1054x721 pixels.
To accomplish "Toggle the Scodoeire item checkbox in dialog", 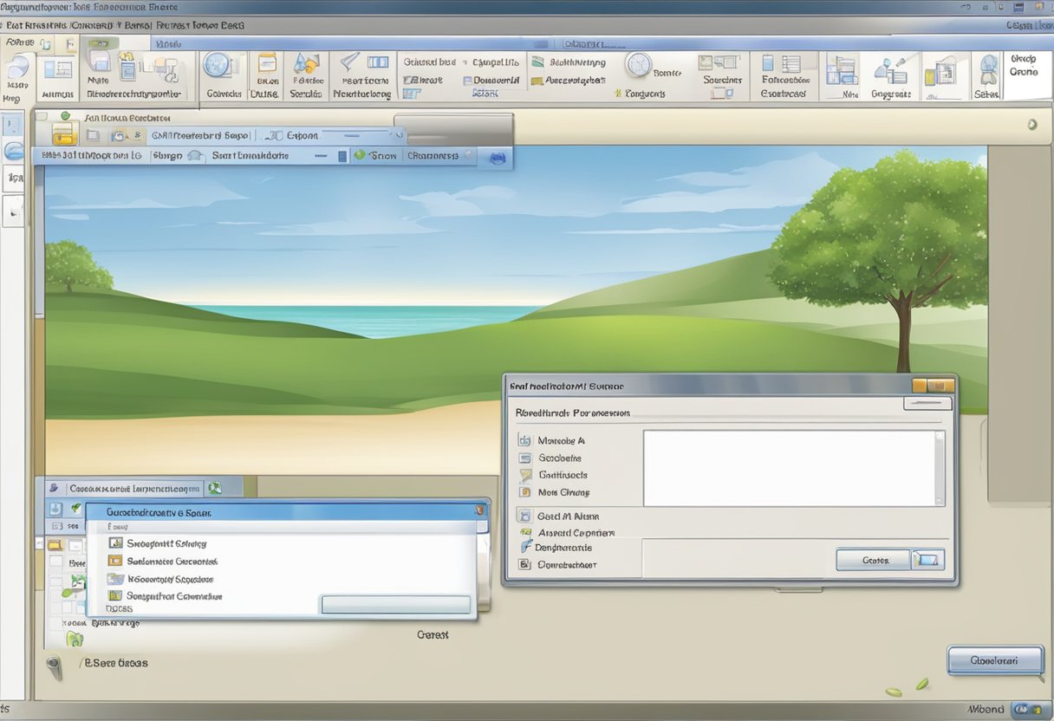I will coord(524,458).
